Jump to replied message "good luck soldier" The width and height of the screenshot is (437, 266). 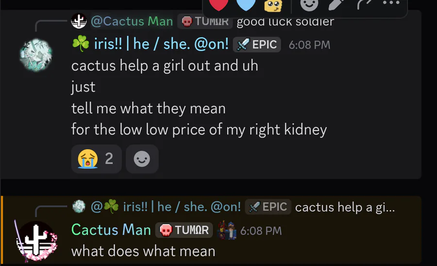[x=285, y=21]
